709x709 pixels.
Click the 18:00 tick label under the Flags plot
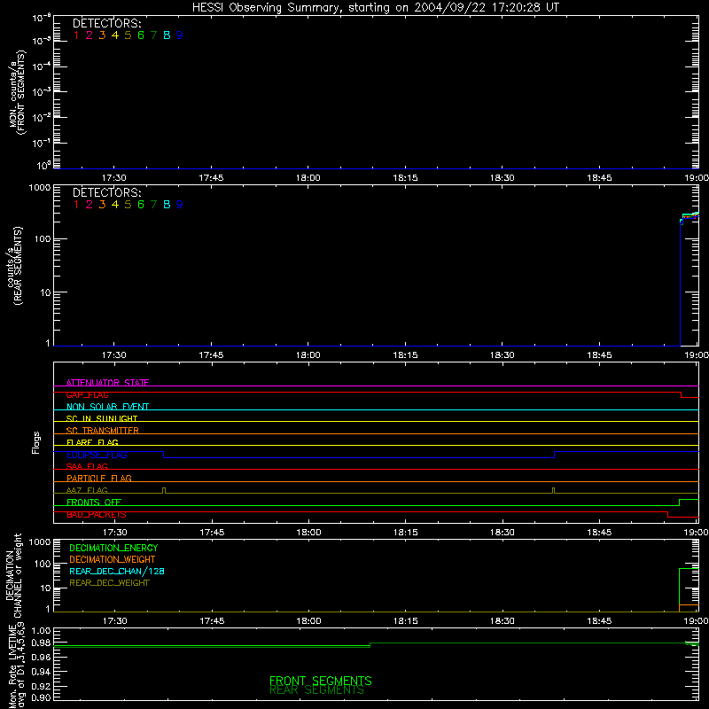(x=308, y=533)
